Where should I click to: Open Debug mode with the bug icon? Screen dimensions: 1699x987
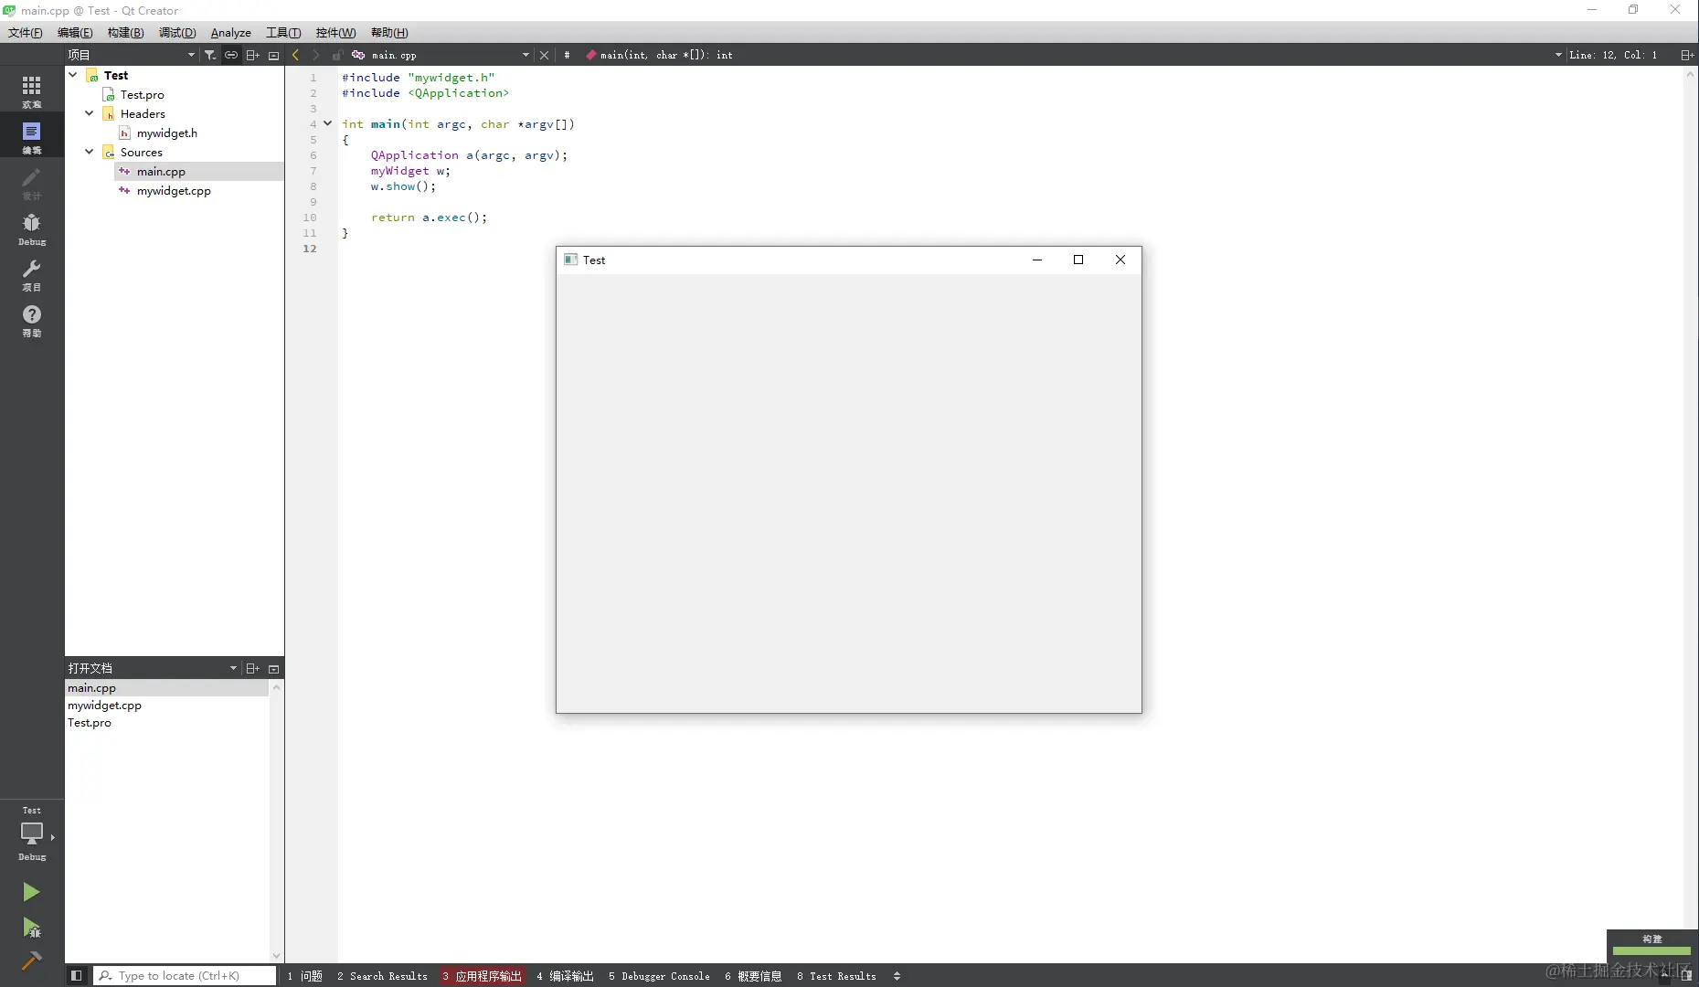[32, 228]
